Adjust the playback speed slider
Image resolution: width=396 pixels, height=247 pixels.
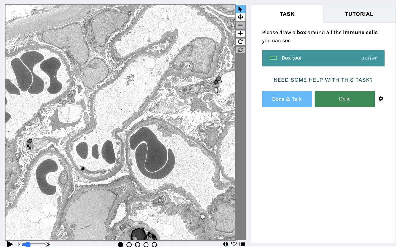(33, 244)
